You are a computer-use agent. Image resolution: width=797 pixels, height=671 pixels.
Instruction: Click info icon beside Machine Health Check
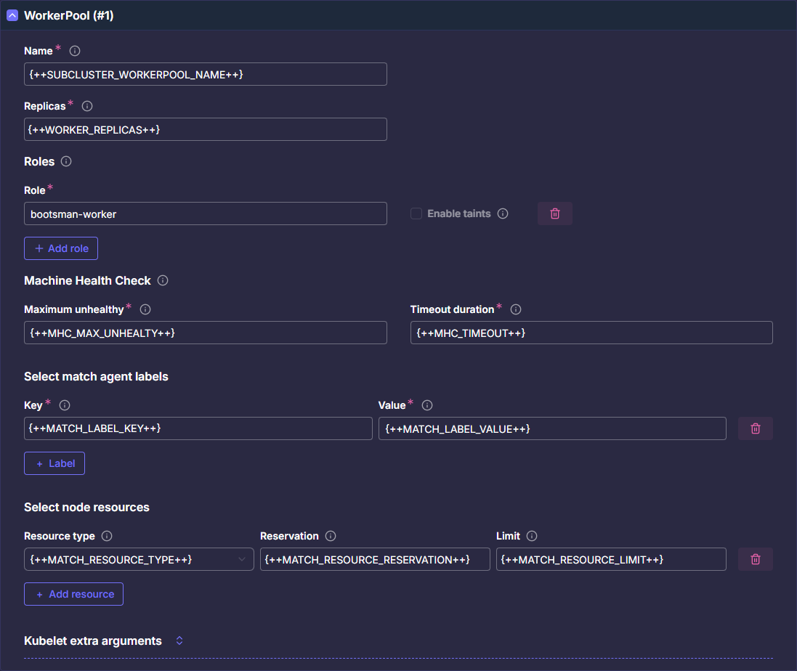pyautogui.click(x=163, y=280)
